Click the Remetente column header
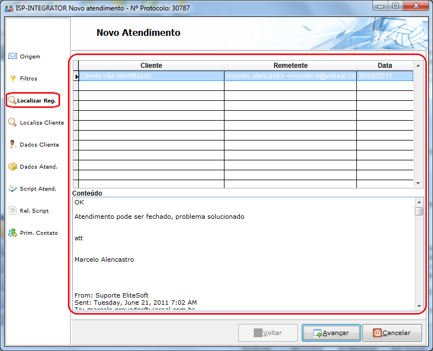This screenshot has width=433, height=351. [x=290, y=66]
